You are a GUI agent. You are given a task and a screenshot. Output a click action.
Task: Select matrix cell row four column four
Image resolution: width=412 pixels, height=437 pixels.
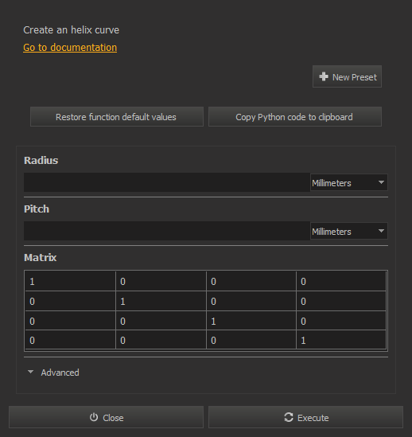point(341,340)
